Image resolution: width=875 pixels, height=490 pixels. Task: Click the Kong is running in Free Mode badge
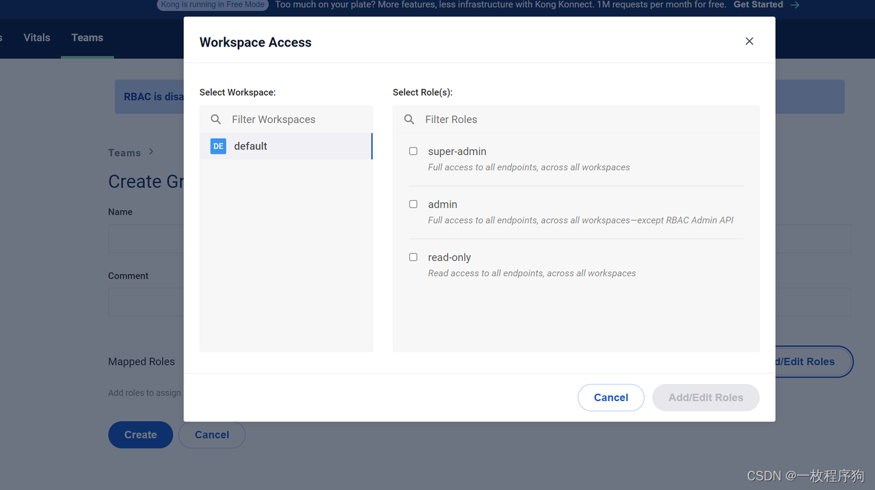212,5
